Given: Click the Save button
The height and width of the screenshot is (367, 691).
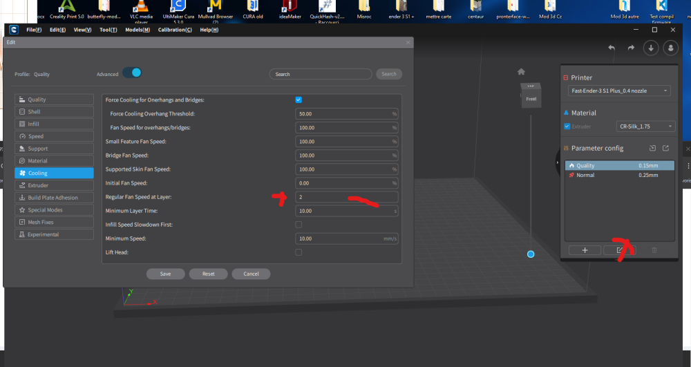Looking at the screenshot, I should 165,274.
